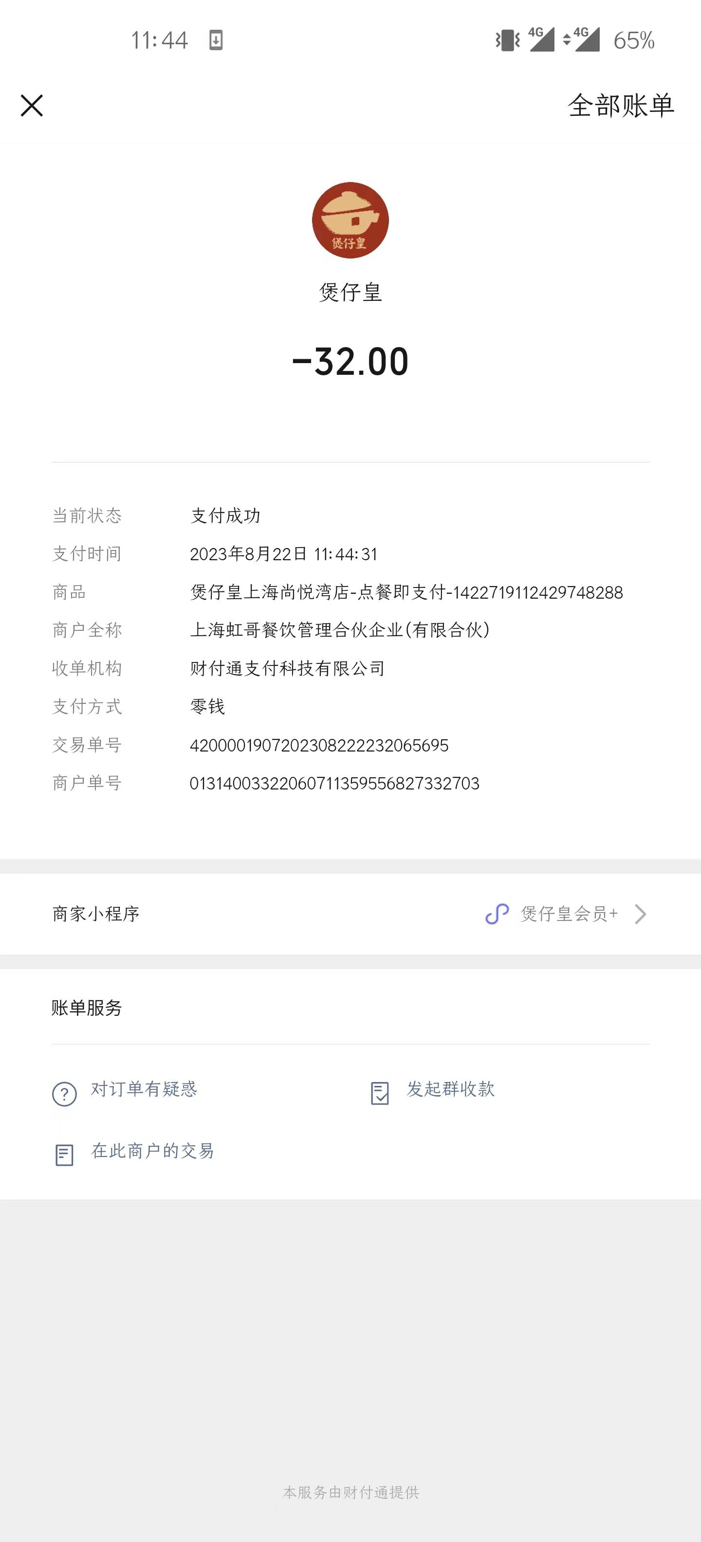Start 发起群收款
701x1542 pixels.
(451, 1089)
